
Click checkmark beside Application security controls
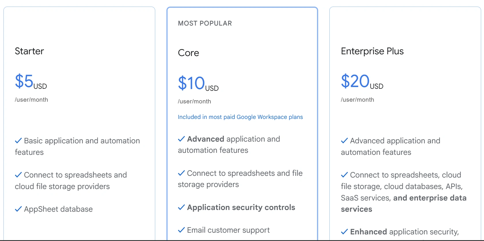[181, 207]
